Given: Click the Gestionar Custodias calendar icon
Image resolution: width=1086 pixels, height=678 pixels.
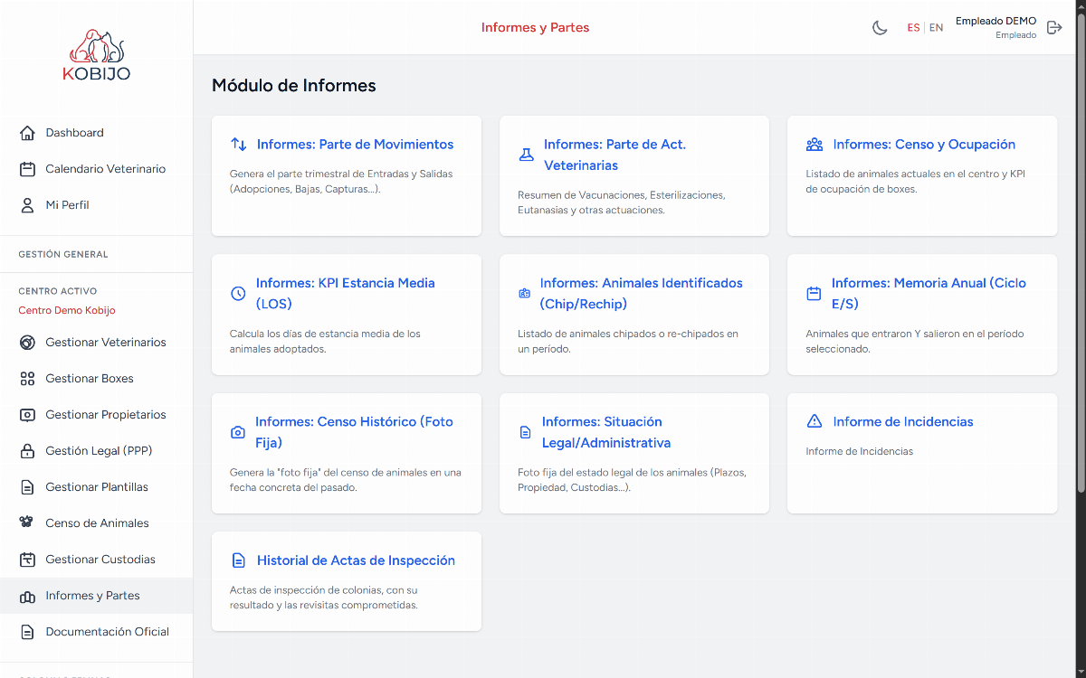Looking at the screenshot, I should click(x=27, y=560).
